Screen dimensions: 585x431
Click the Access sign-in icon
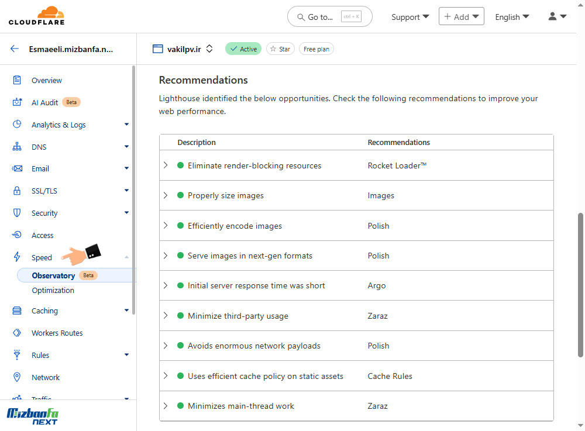[17, 235]
